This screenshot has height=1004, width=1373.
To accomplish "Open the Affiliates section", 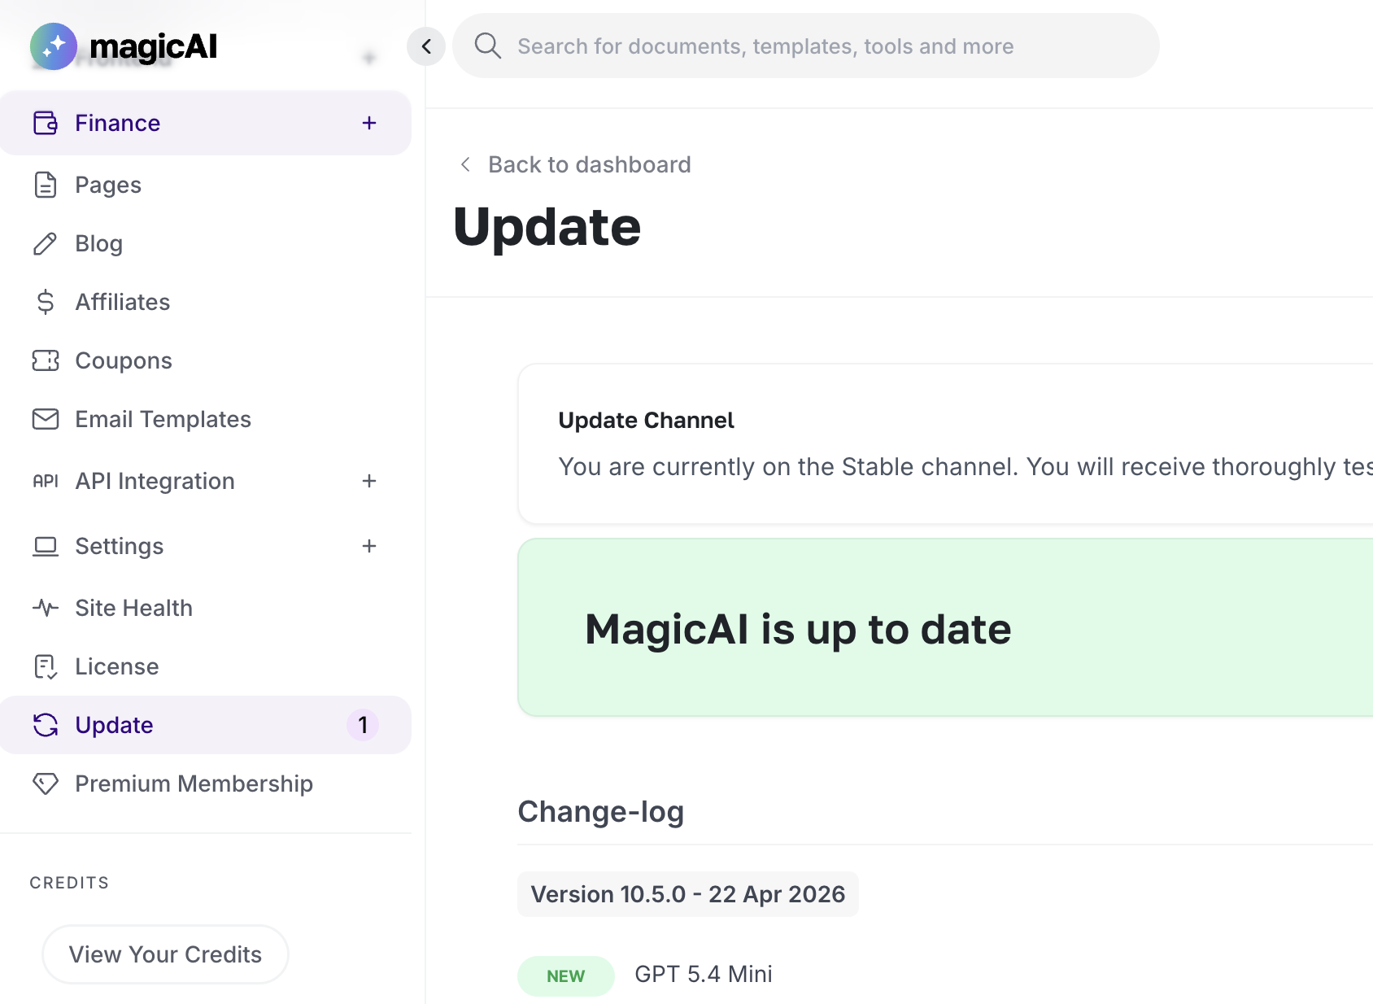I will click(x=206, y=302).
